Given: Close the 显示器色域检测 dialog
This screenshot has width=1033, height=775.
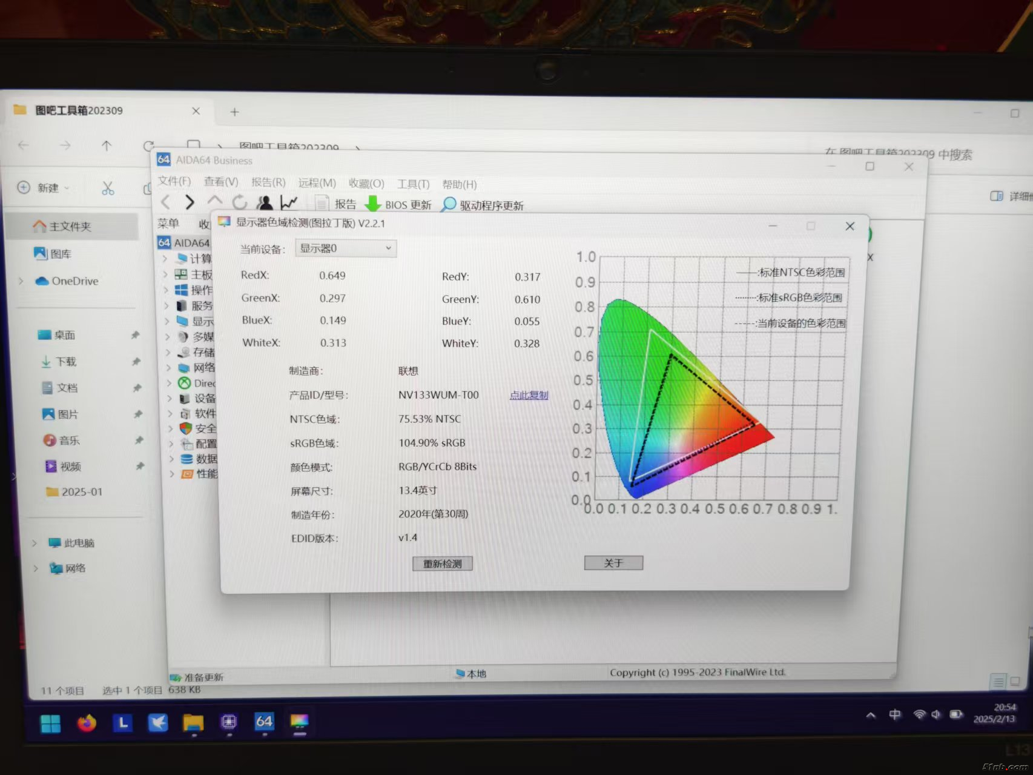Looking at the screenshot, I should click(850, 226).
